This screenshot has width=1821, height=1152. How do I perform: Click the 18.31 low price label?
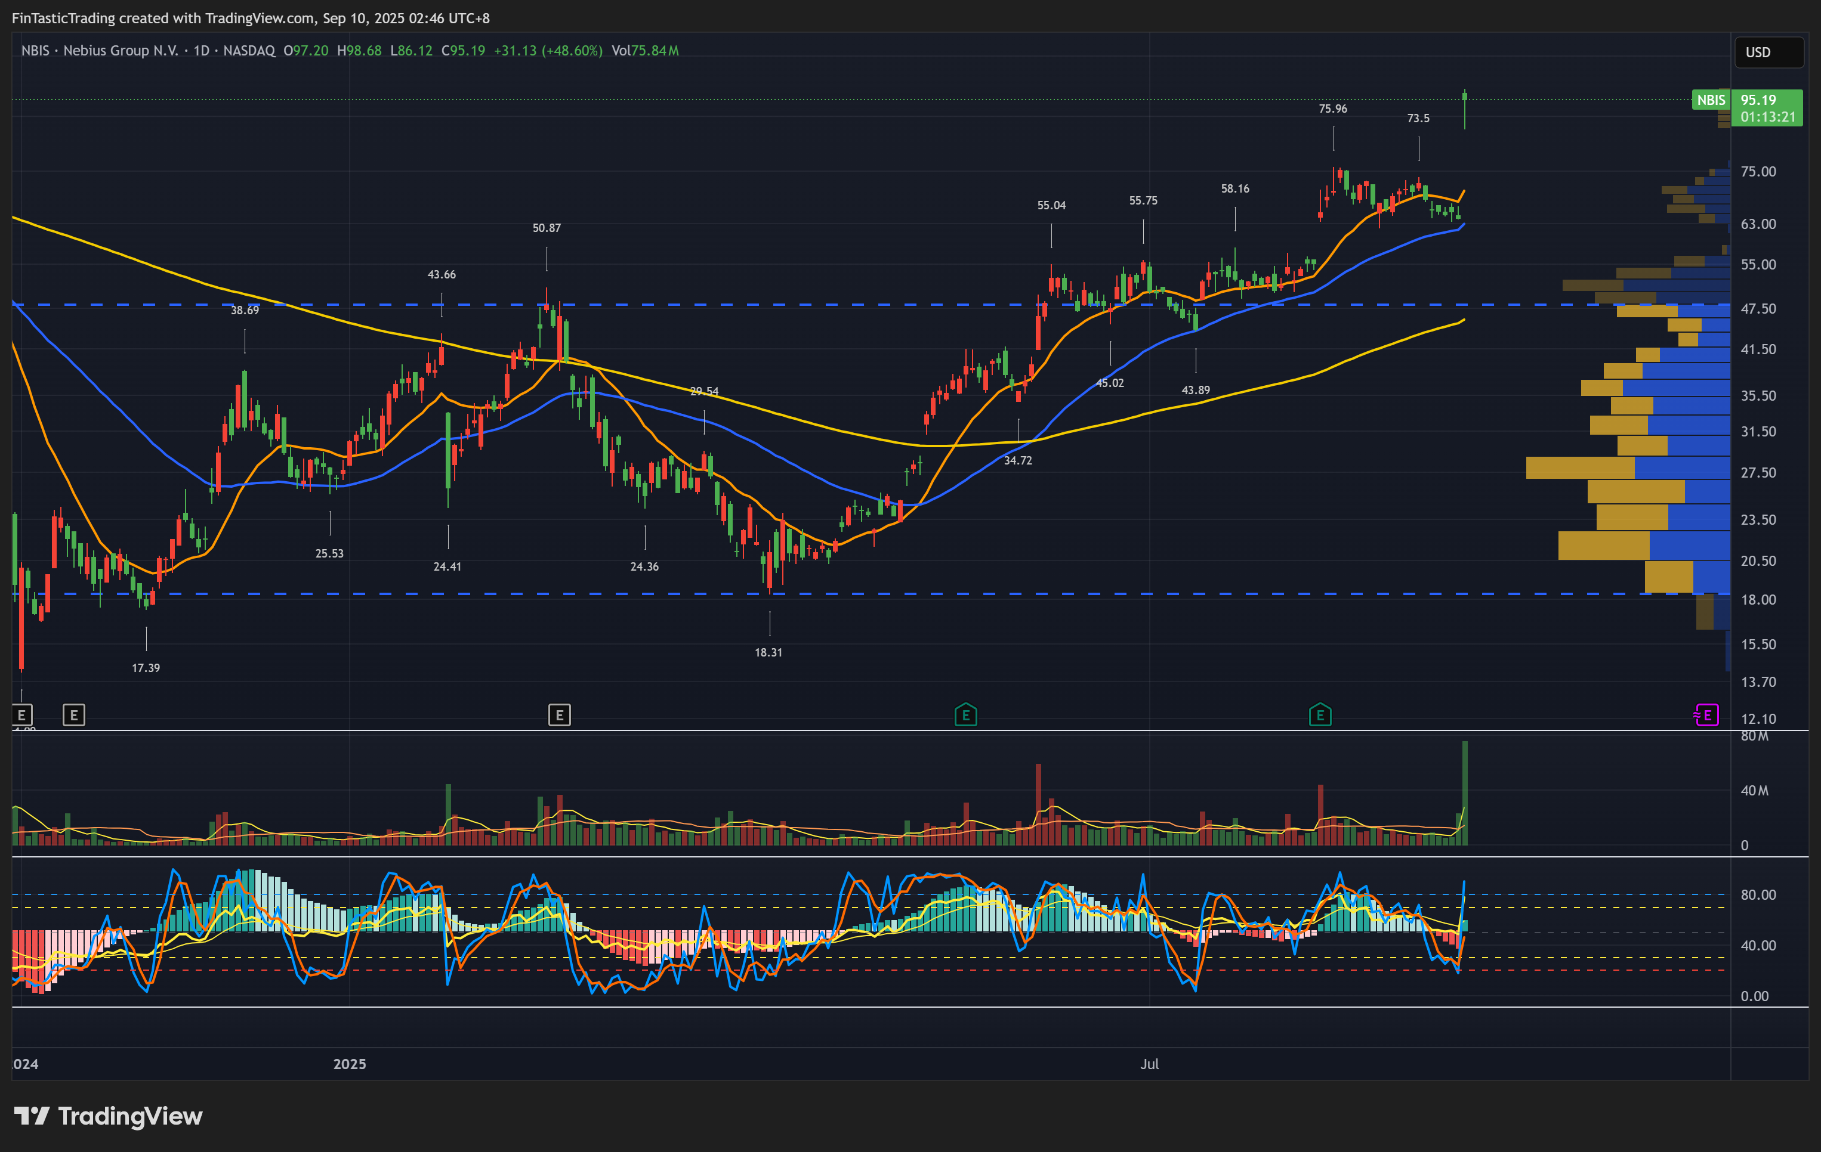768,652
